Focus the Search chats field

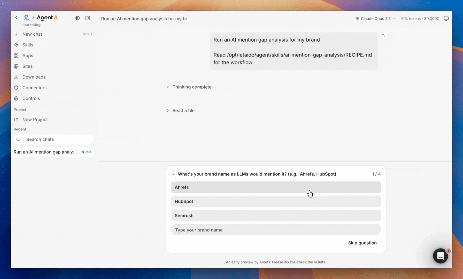(53, 139)
